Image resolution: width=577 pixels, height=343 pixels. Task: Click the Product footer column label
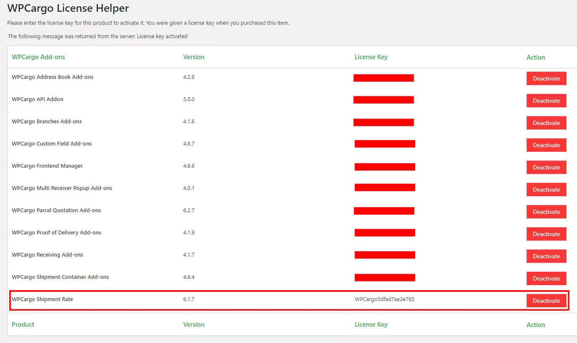click(23, 325)
